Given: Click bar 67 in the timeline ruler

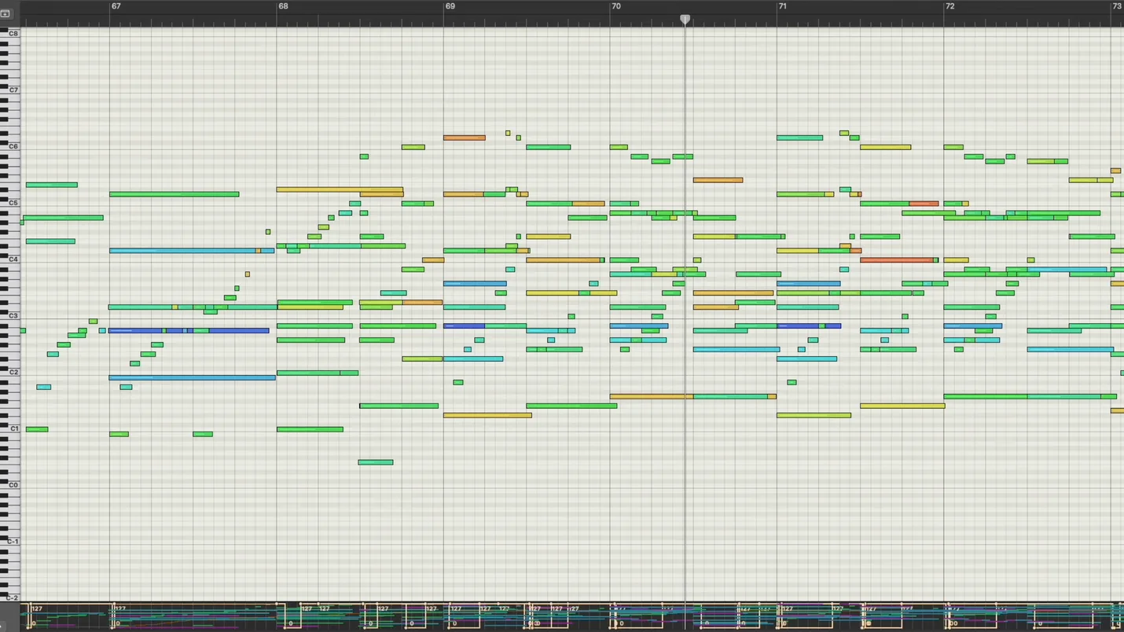Looking at the screenshot, I should pyautogui.click(x=116, y=6).
